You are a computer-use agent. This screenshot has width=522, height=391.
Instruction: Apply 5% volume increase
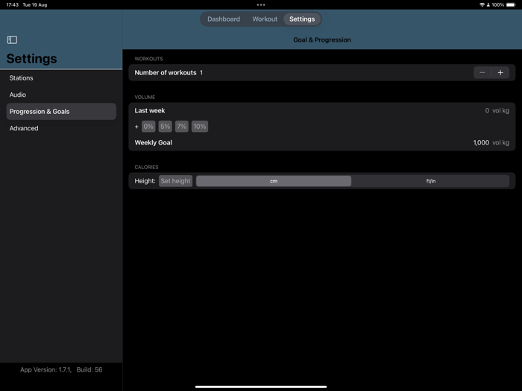point(165,127)
